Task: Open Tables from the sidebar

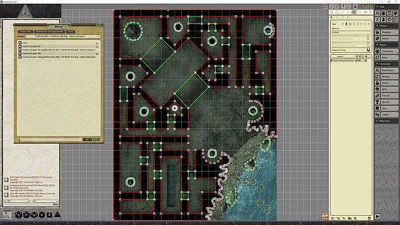Action: click(390, 115)
